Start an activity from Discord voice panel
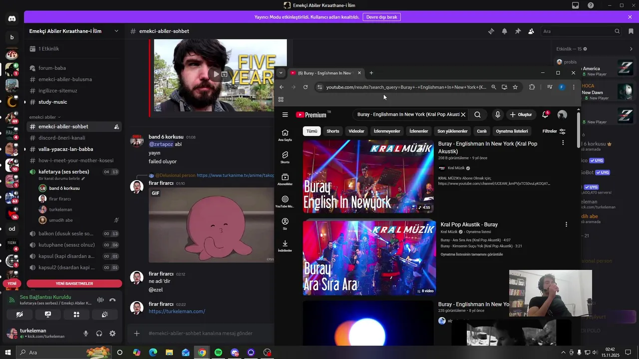The height and width of the screenshot is (359, 639). point(76,315)
